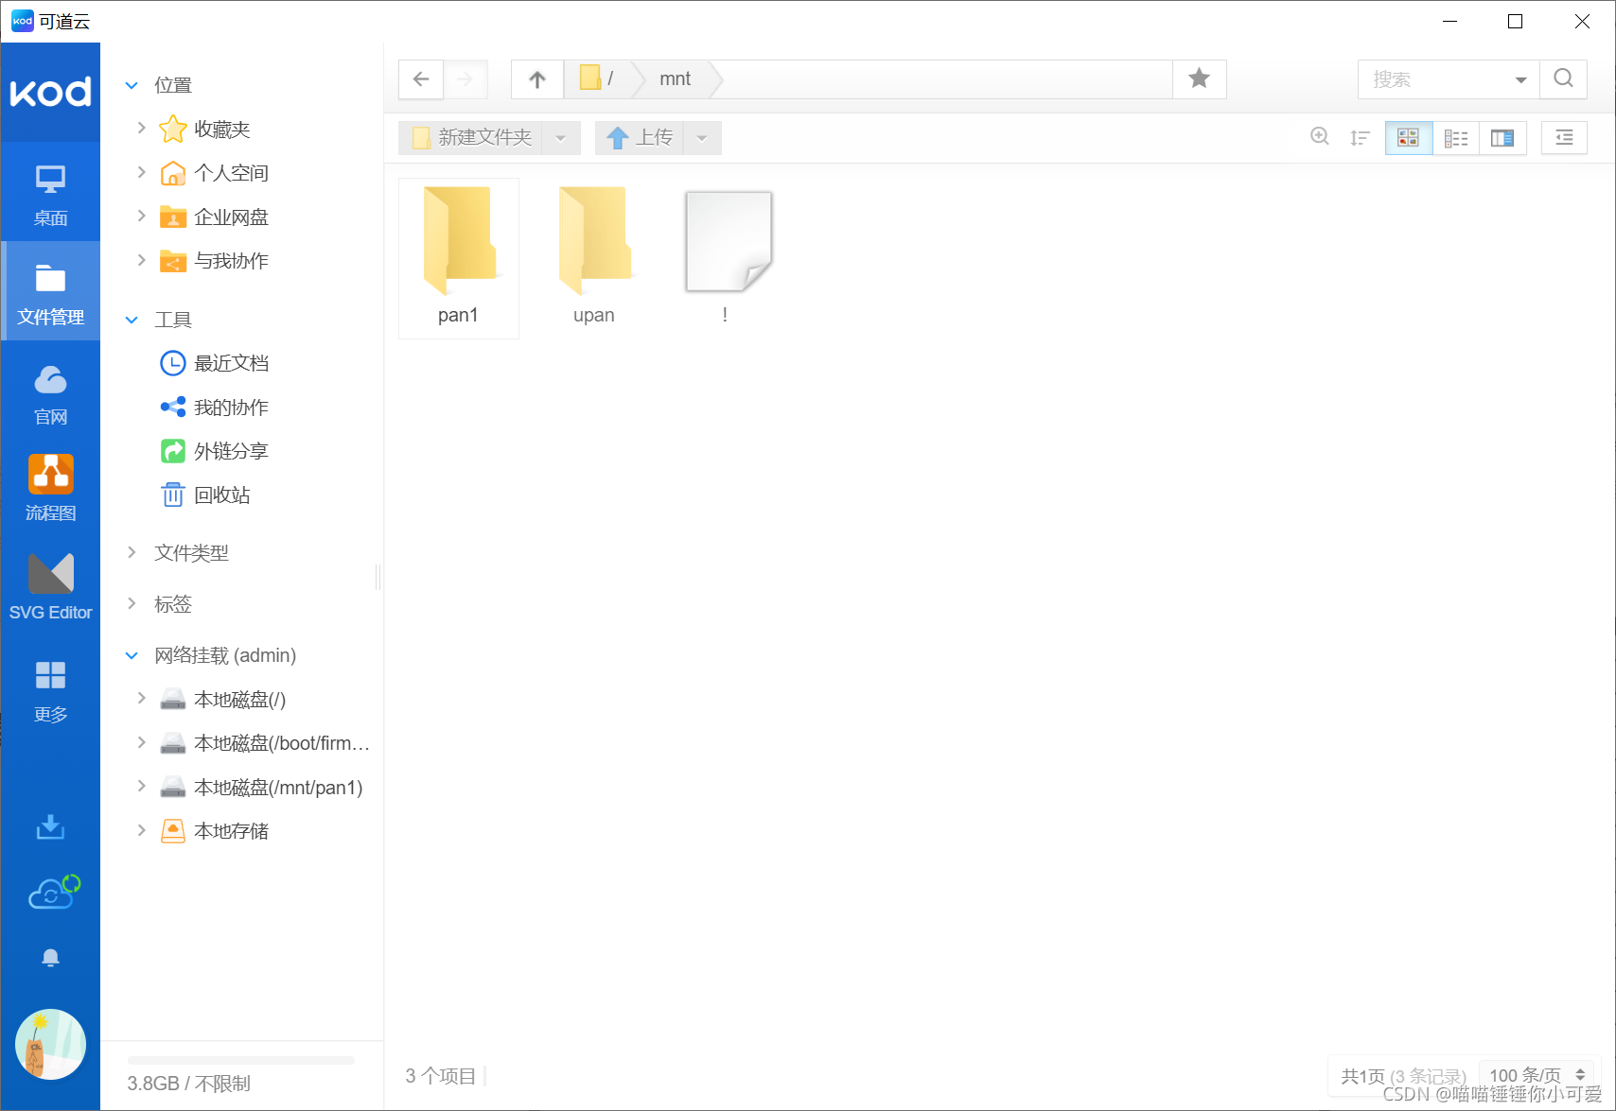1616x1111 pixels.
Task: Expand the 收藏夹 favorites tree node
Action: [x=141, y=129]
